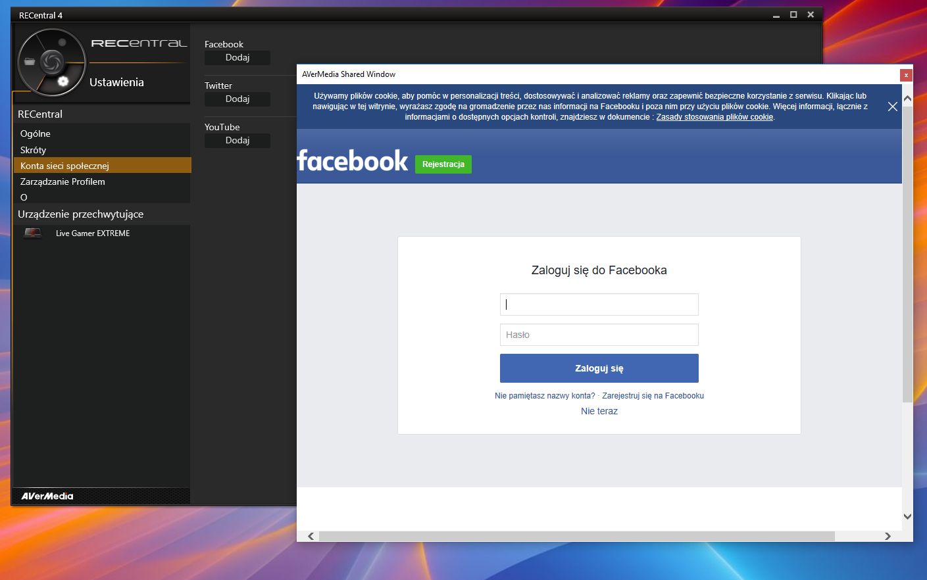Viewport: 927px width, 580px height.
Task: Click the YouTube label in accounts list
Action: (x=222, y=127)
